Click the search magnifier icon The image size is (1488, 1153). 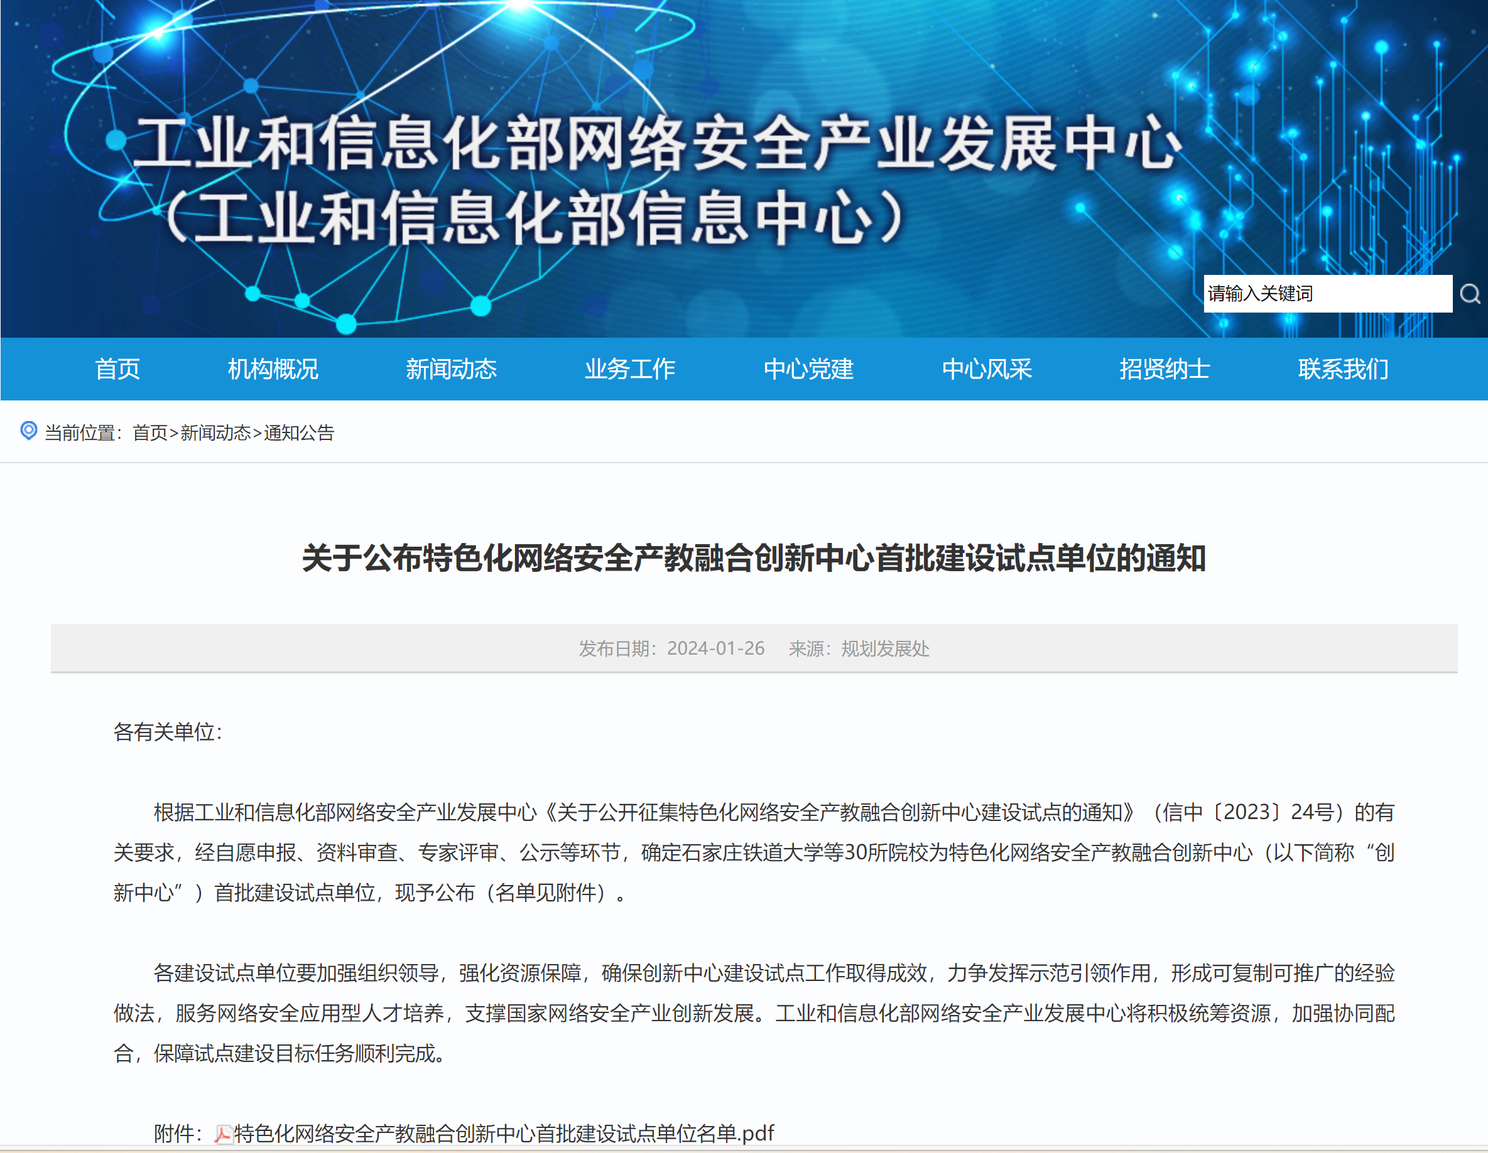pos(1469,294)
